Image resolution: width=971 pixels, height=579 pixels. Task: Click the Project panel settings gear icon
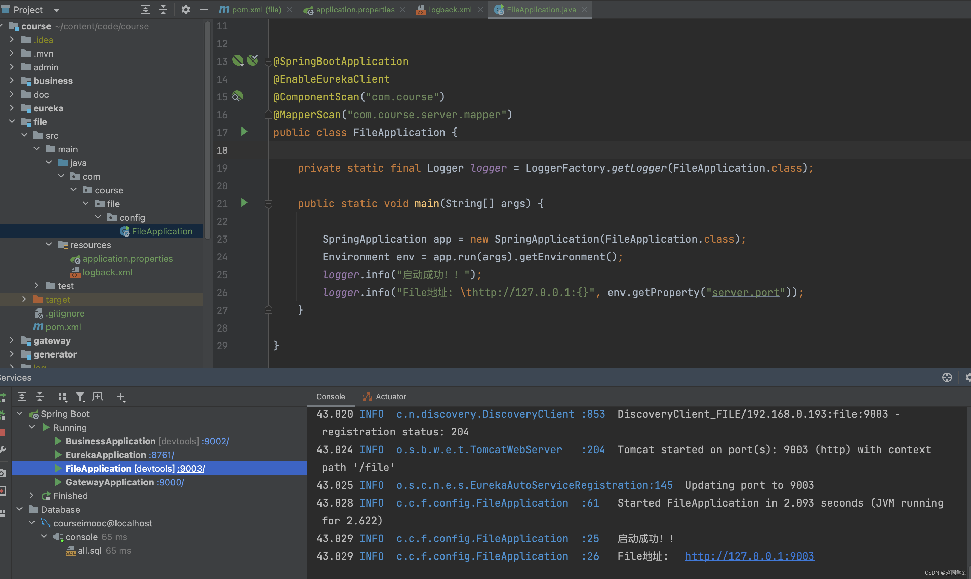pyautogui.click(x=186, y=10)
